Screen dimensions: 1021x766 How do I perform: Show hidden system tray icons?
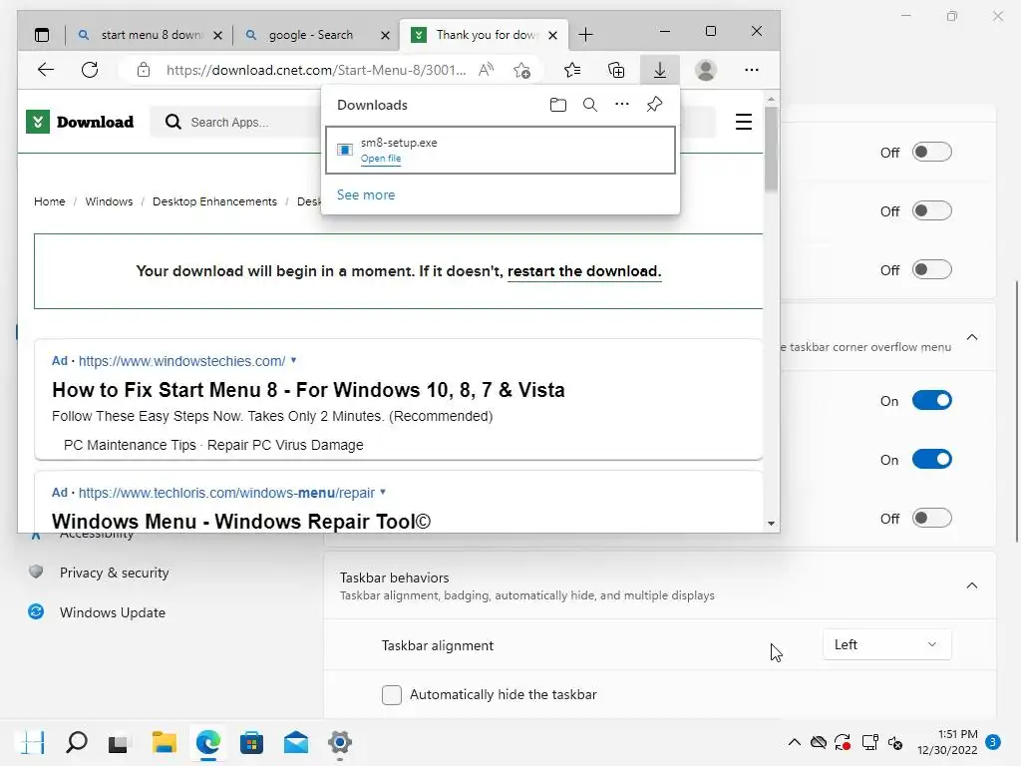point(795,742)
